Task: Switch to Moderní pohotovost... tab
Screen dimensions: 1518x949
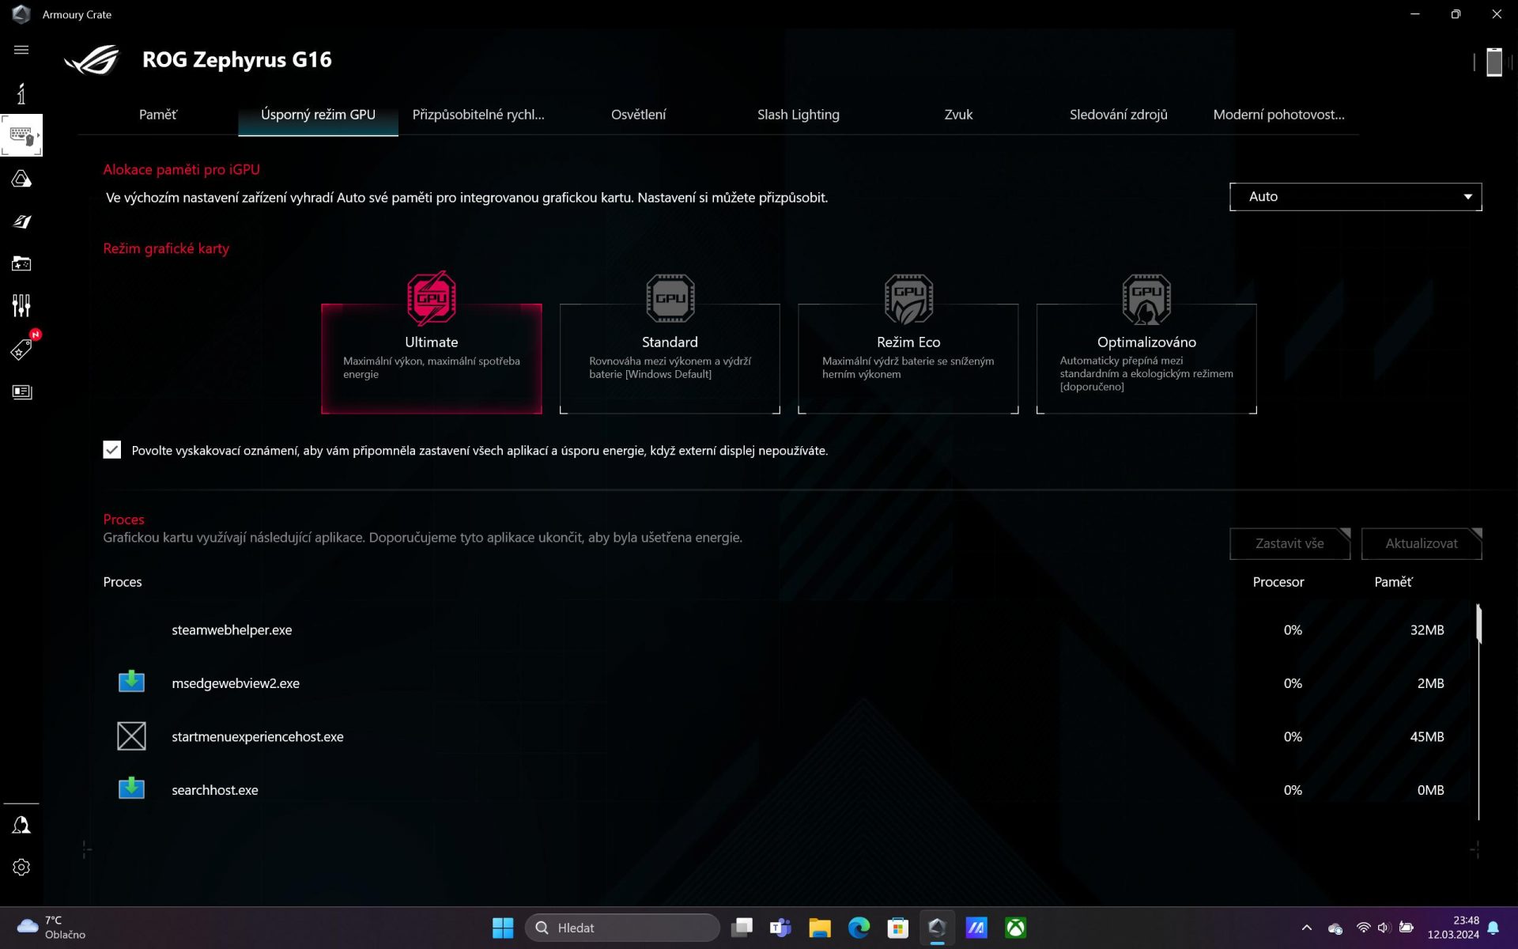Action: coord(1278,115)
